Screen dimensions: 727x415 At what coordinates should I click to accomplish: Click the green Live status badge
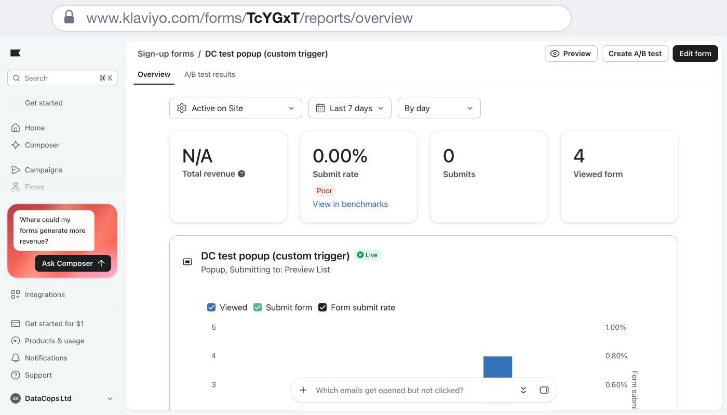click(x=368, y=255)
